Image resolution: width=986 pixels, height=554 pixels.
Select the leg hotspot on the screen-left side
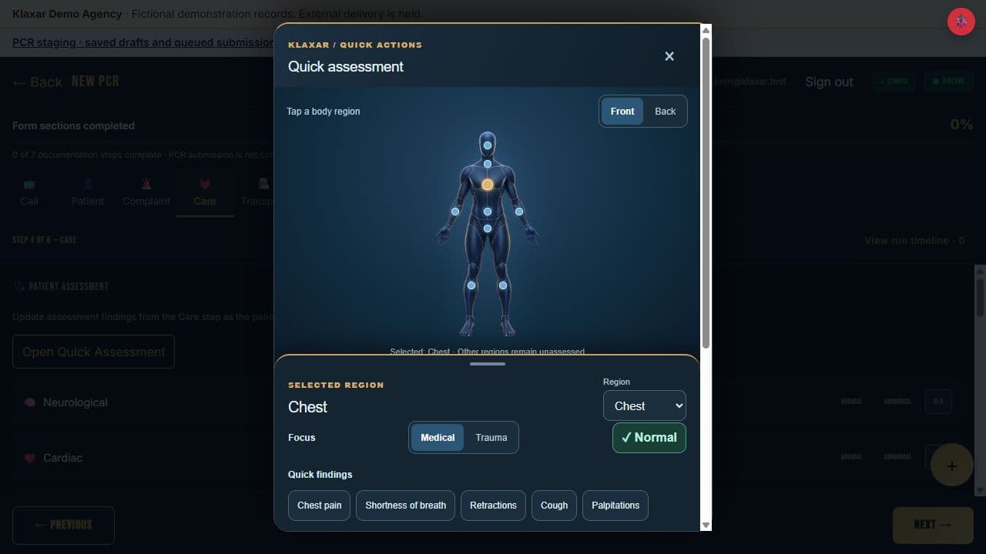471,285
